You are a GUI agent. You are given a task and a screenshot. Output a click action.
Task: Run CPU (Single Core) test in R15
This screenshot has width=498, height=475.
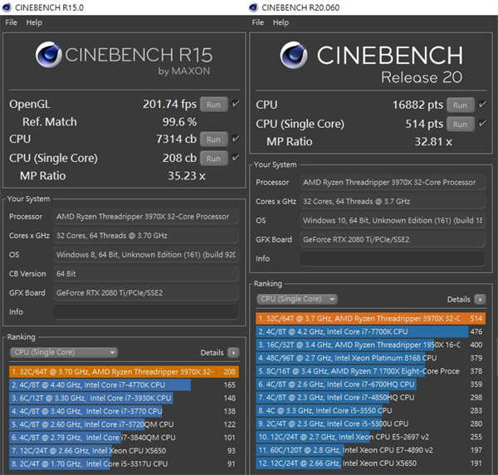(x=214, y=159)
